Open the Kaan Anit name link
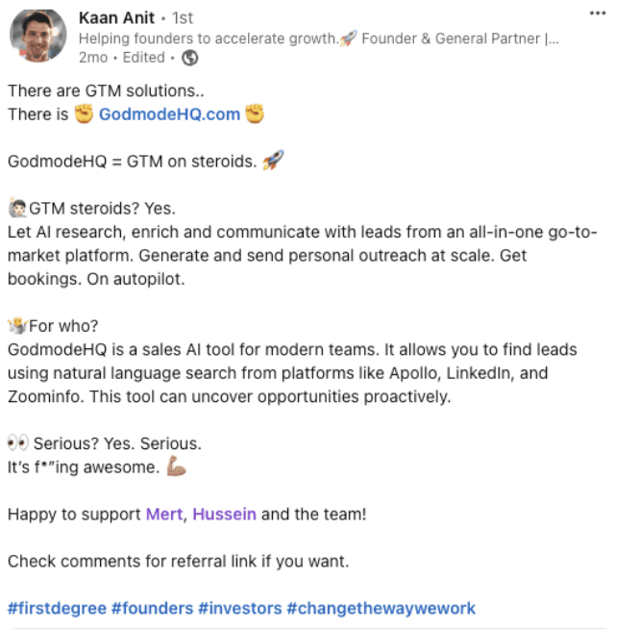Screen dimensions: 640x631 [116, 18]
